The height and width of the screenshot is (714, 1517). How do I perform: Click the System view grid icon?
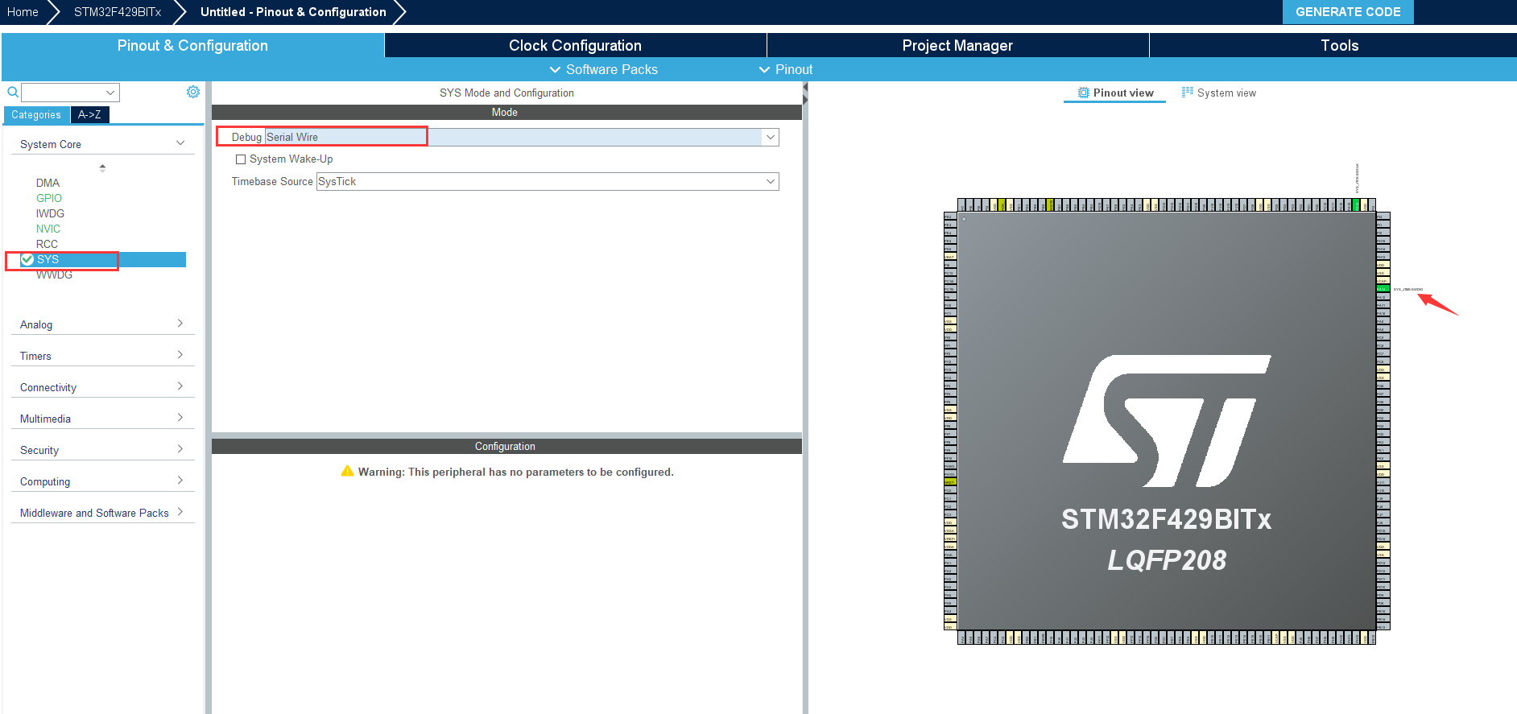(1188, 93)
